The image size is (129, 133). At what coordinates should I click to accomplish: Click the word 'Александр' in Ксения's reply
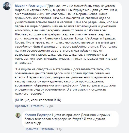point(33,123)
